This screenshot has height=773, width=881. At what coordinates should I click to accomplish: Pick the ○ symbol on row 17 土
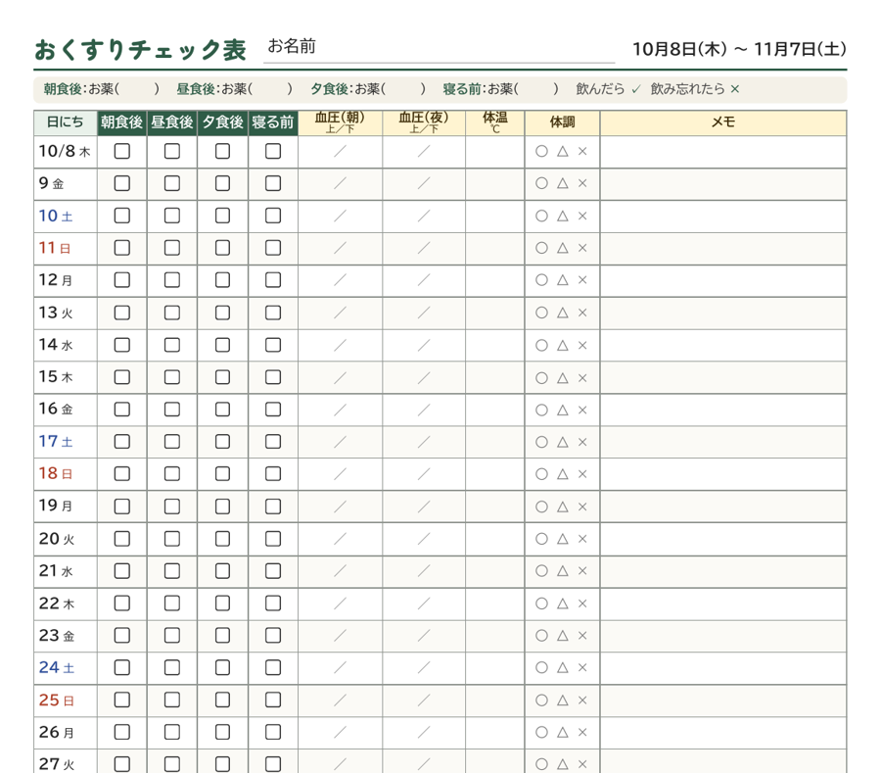click(541, 442)
